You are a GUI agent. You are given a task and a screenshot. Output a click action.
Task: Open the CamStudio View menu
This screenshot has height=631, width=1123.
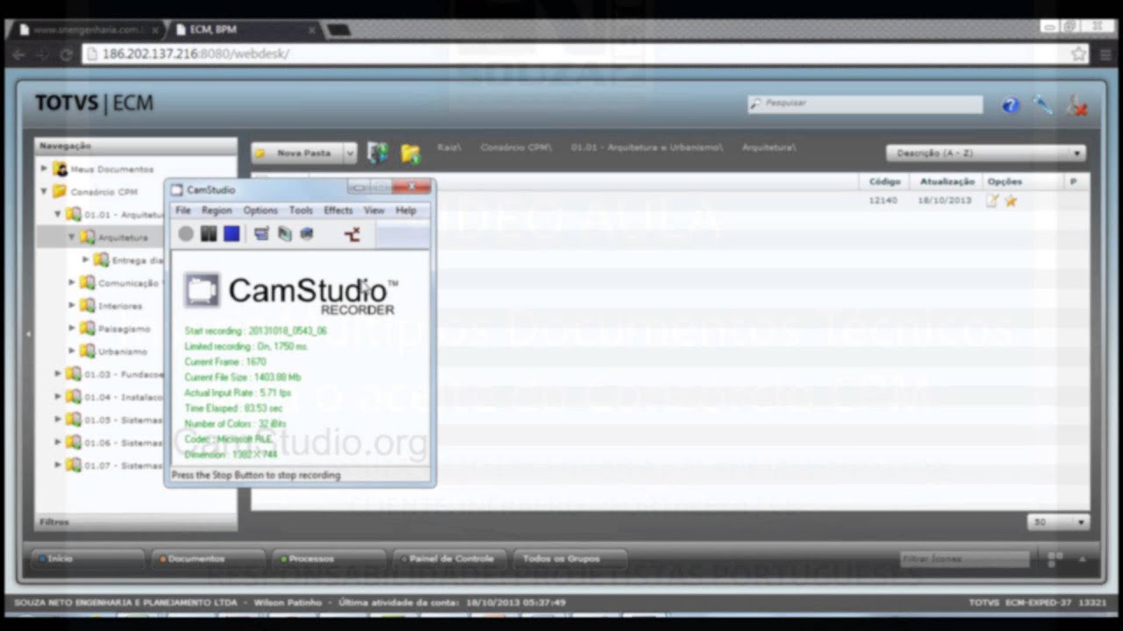point(374,210)
